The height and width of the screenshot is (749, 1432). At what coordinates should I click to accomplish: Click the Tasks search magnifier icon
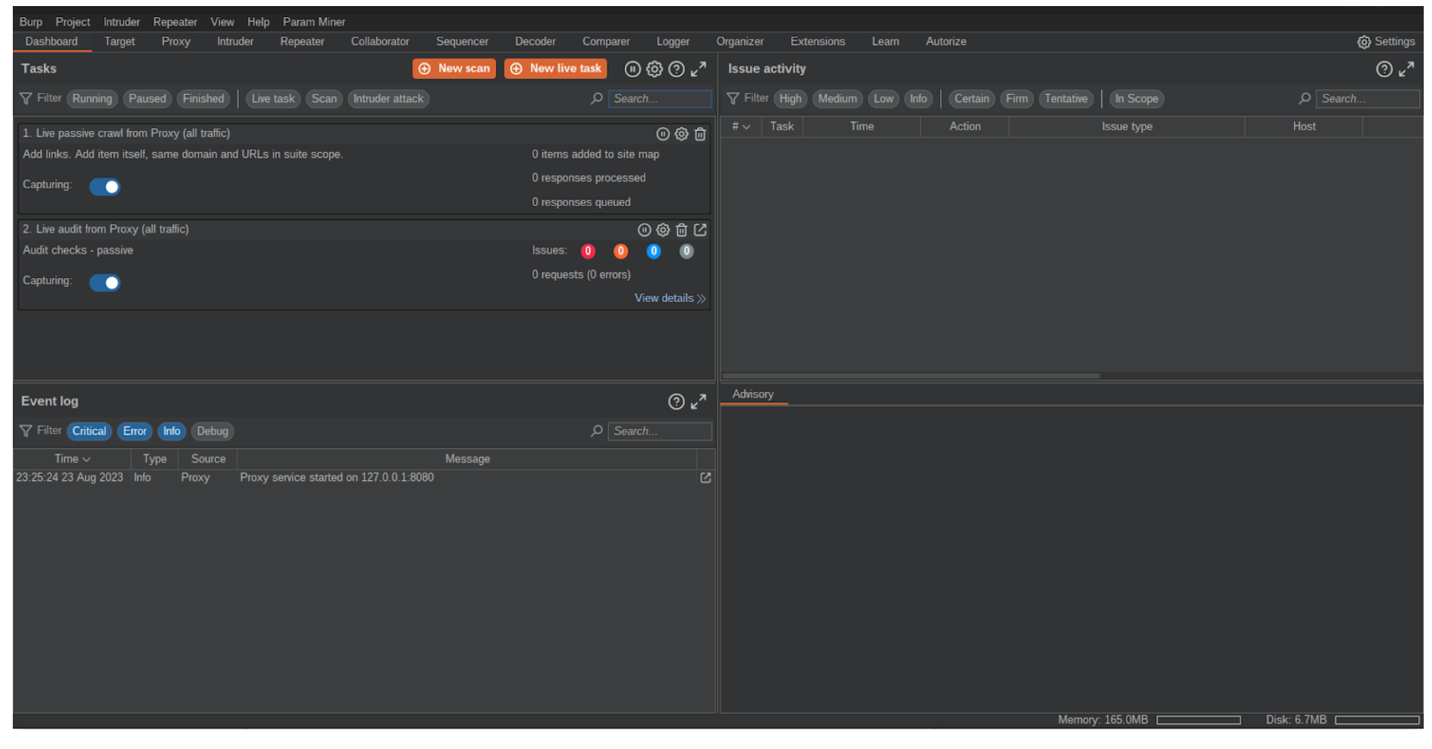click(x=596, y=99)
